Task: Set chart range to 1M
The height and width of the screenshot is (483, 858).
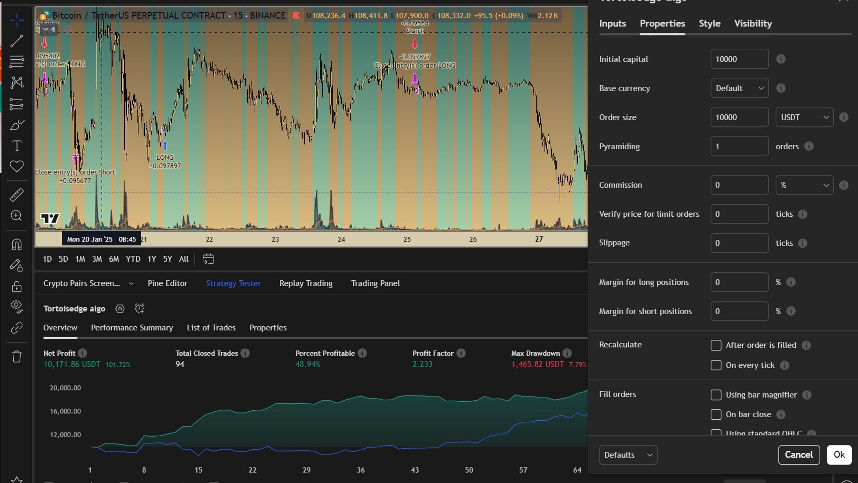Action: point(80,259)
